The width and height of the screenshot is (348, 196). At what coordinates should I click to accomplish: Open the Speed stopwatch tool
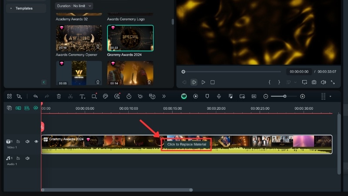129,96
